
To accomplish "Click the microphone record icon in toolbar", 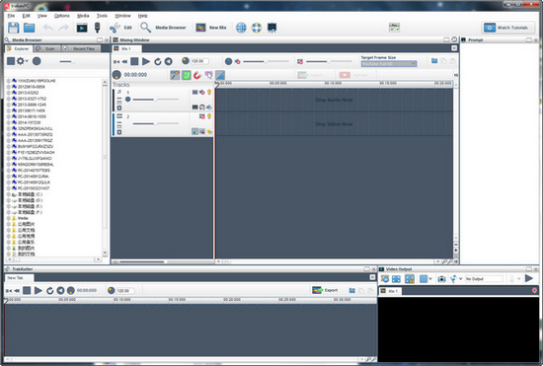I will (98, 28).
